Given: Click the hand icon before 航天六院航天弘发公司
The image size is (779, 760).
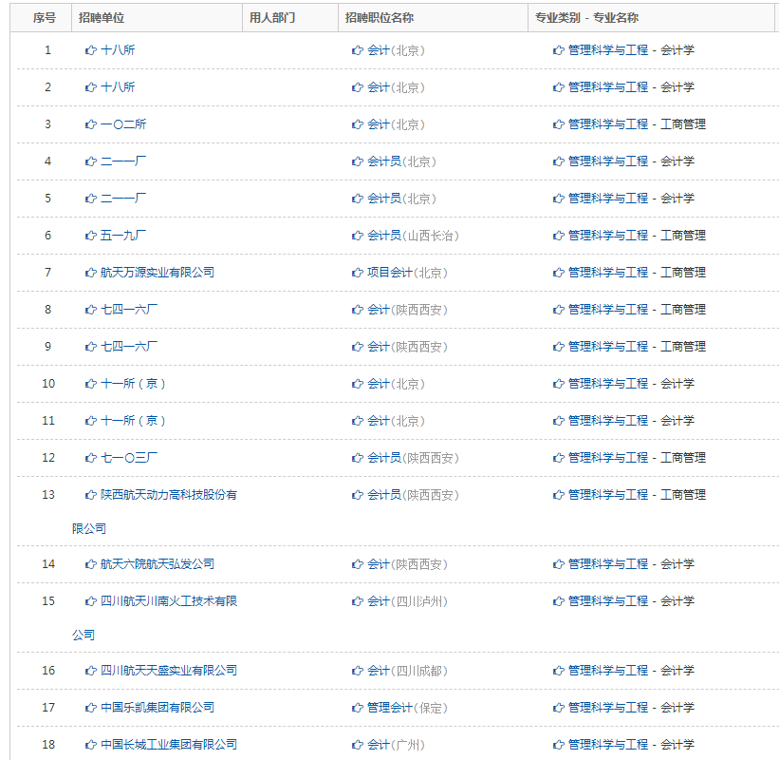Looking at the screenshot, I should point(90,564).
